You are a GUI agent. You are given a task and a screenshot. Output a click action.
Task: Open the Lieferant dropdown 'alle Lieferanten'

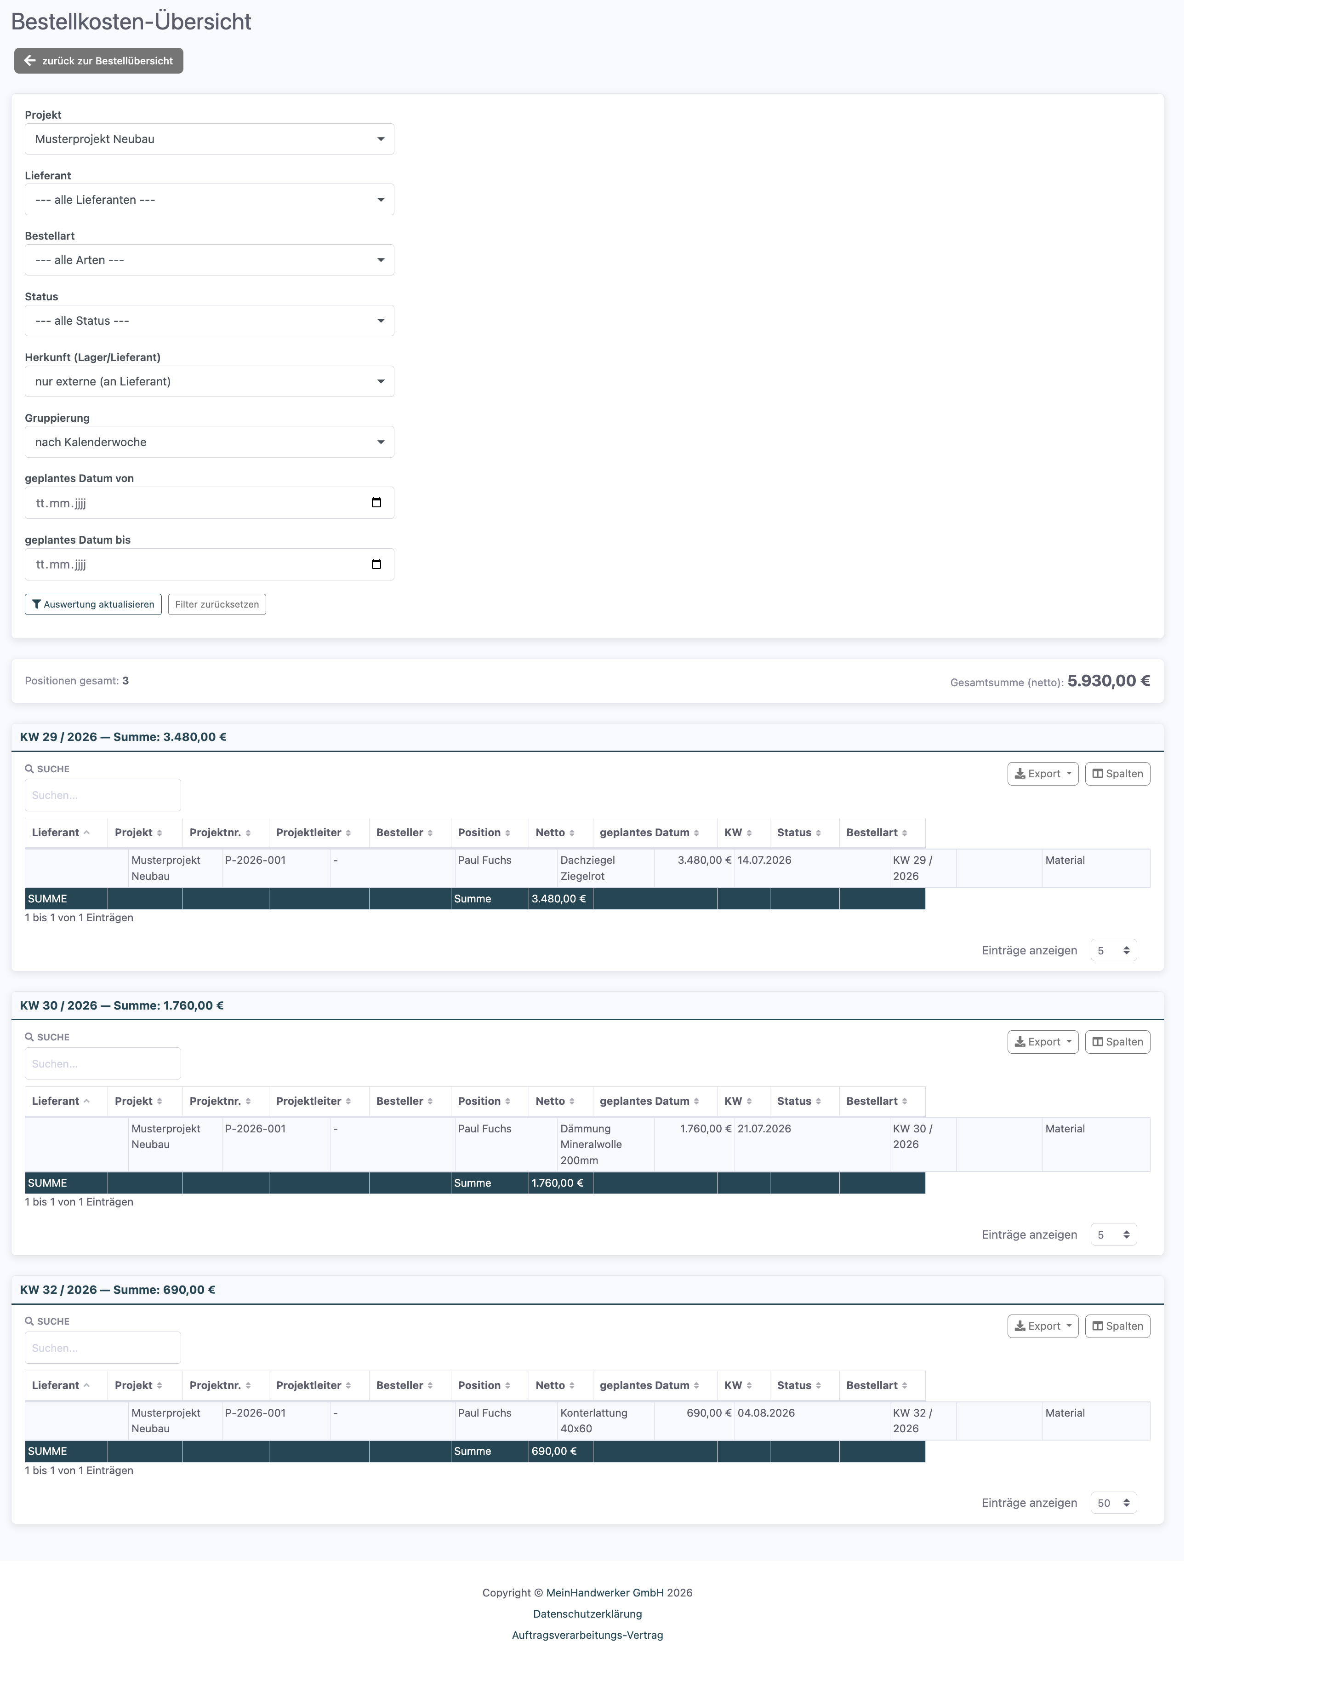(x=209, y=200)
